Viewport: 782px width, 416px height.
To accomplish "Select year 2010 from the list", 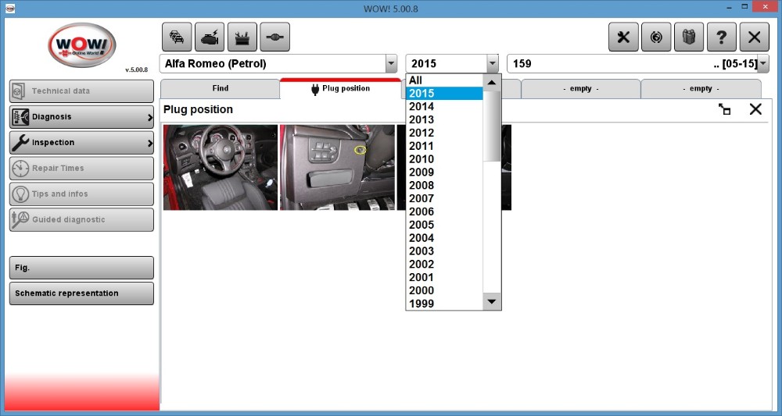I will coord(421,159).
